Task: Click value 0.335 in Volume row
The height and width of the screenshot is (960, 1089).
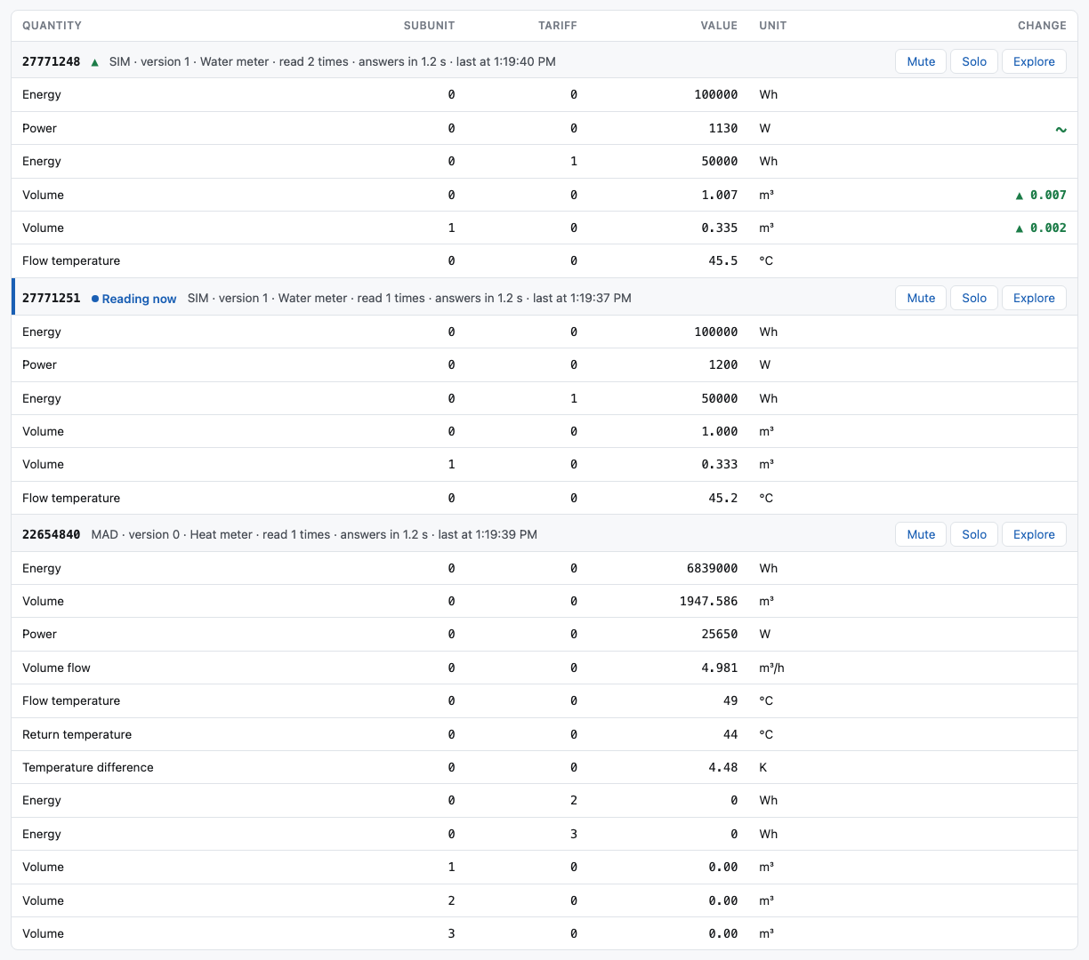Action: [x=720, y=228]
